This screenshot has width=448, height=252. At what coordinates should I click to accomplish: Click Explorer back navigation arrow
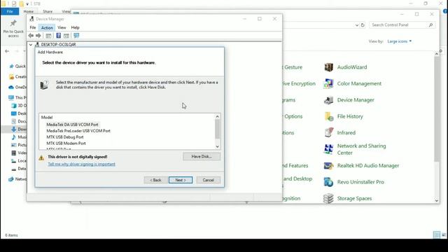(x=7, y=51)
